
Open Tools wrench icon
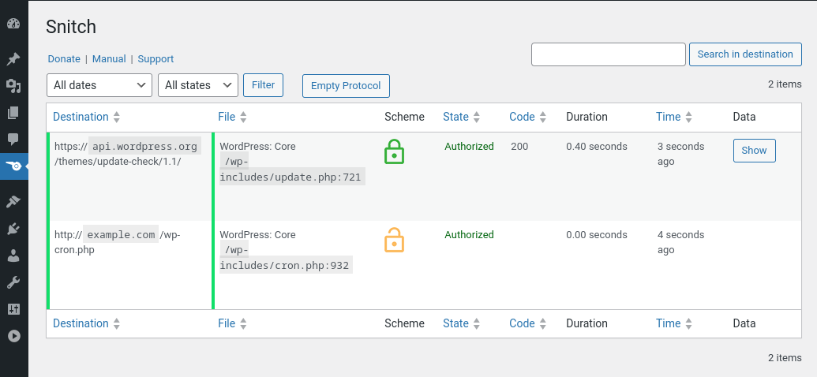click(x=13, y=282)
